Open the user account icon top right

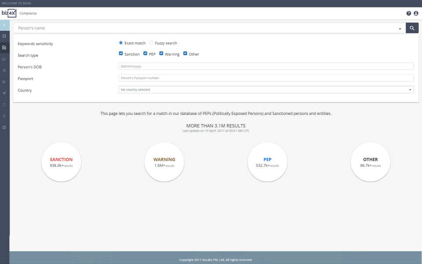416,13
